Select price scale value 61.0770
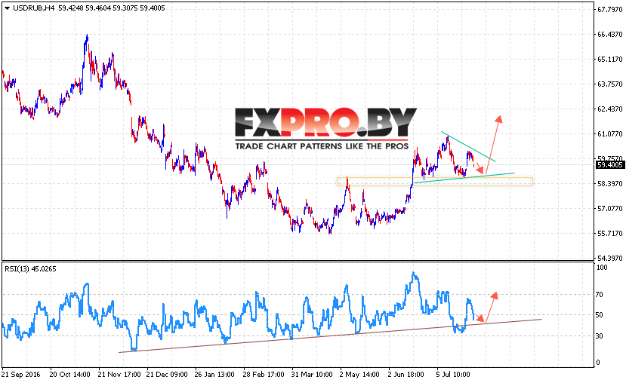This screenshot has height=383, width=626. click(x=609, y=134)
